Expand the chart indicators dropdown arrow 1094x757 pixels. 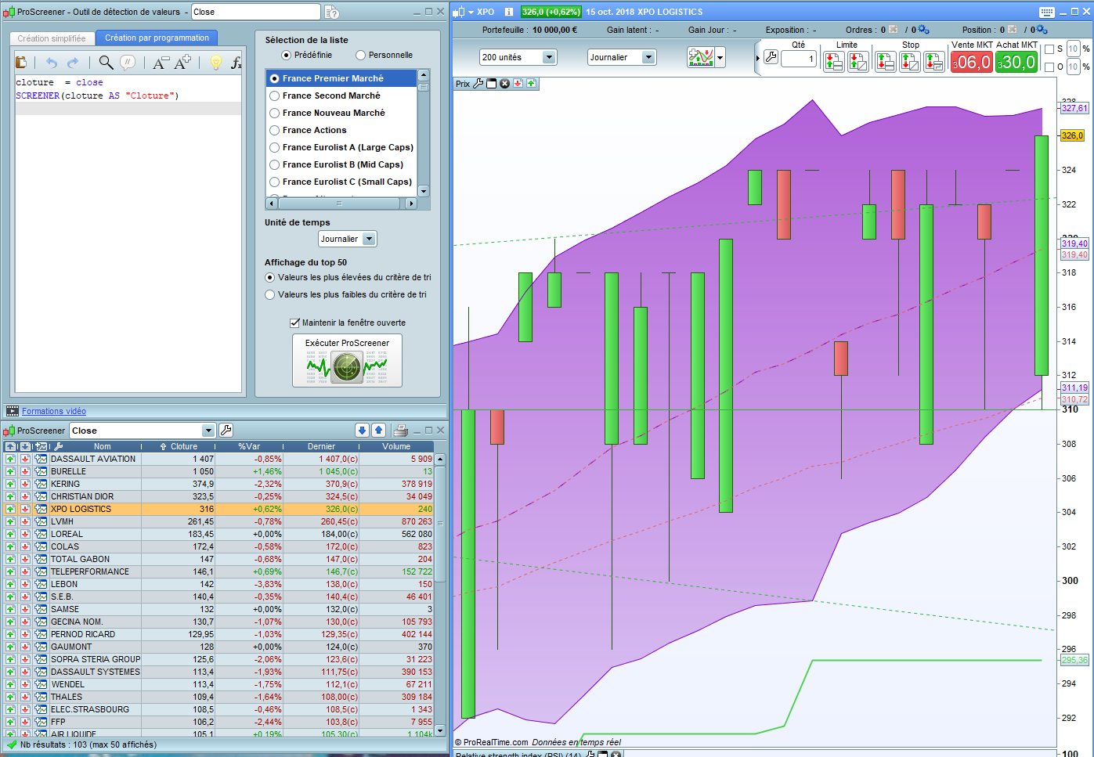[x=720, y=57]
